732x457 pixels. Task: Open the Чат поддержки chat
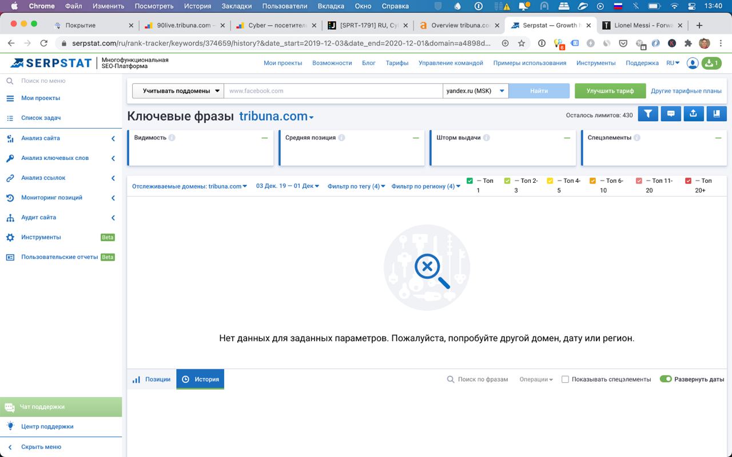pyautogui.click(x=61, y=407)
